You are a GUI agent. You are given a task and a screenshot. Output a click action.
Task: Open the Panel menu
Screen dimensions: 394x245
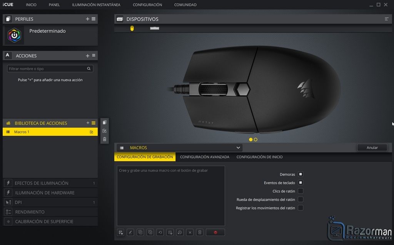[x=54, y=5]
